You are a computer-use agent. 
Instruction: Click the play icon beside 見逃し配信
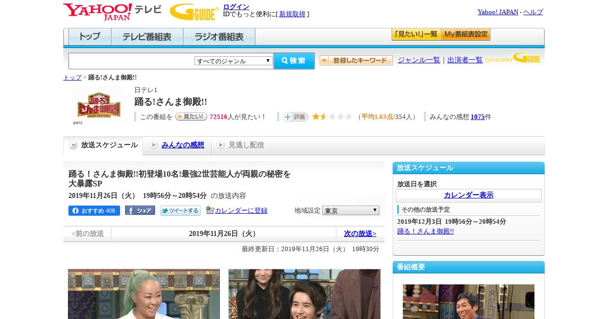220,145
